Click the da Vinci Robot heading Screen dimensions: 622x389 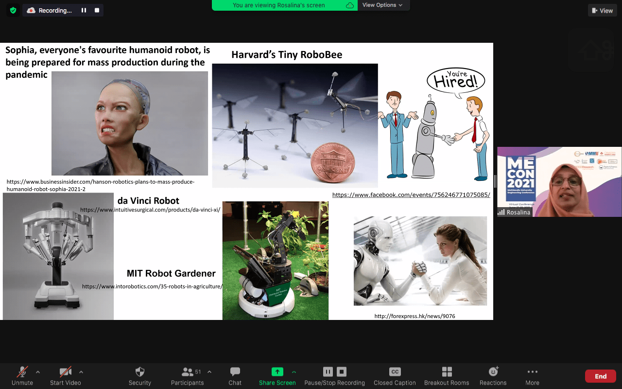click(x=148, y=200)
